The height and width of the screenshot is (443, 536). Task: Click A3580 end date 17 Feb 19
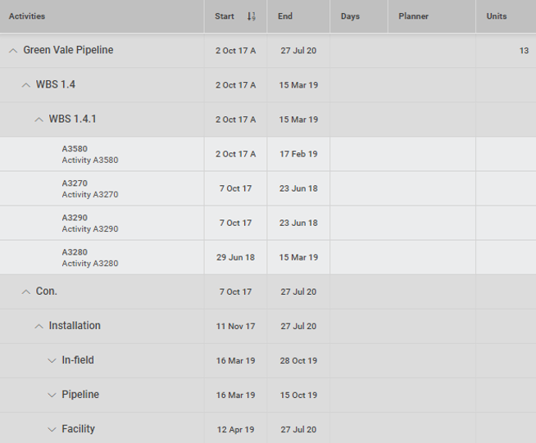[298, 154]
